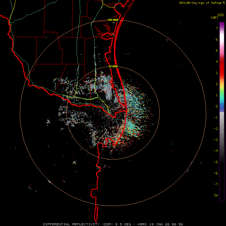Click the product title caption at bottom
The height and width of the screenshot is (226, 226).
(113, 224)
